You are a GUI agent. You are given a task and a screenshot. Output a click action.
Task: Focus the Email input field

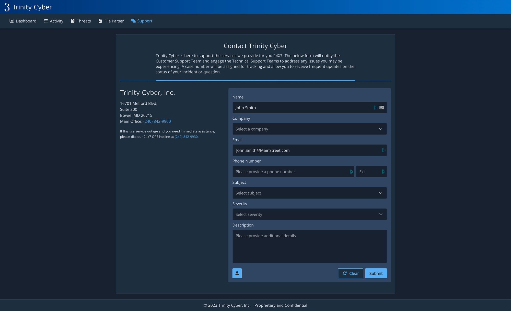[309, 150]
